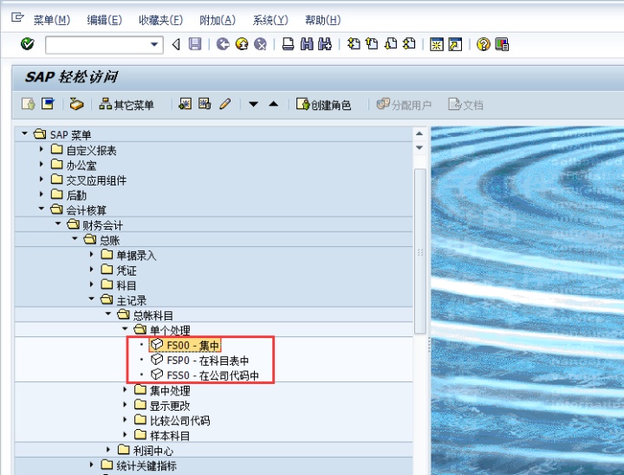
Task: Collapse the 财务会计 folder
Action: point(58,224)
